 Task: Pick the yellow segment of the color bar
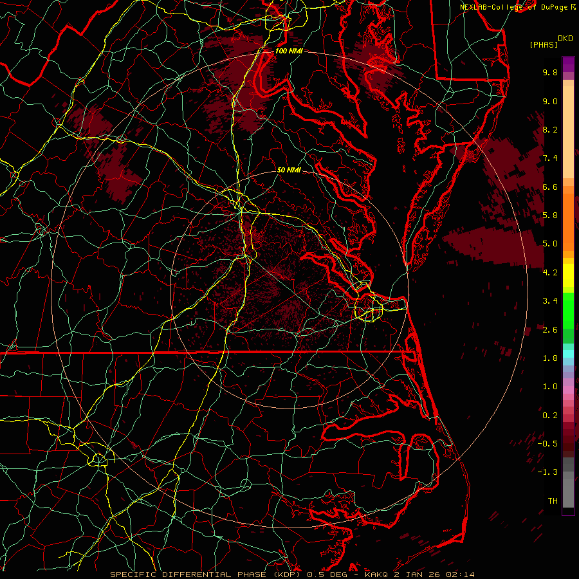tap(568, 275)
